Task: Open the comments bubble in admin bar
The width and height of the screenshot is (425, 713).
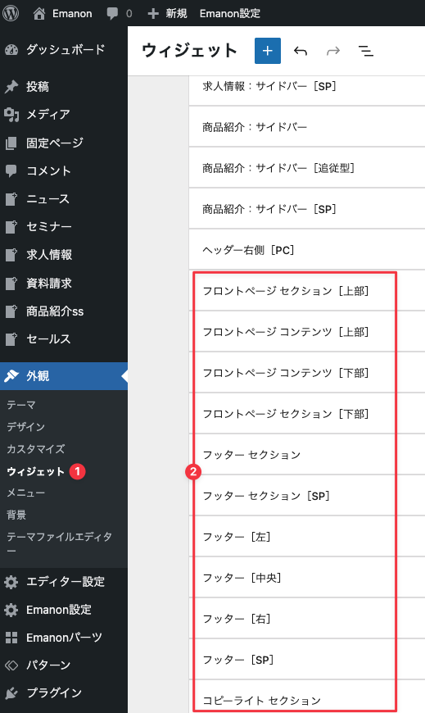Action: [x=112, y=14]
